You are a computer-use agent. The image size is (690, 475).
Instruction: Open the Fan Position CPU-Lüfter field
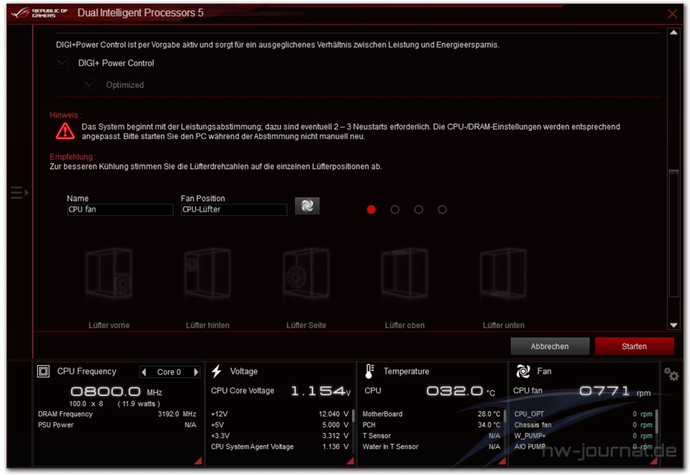click(234, 210)
